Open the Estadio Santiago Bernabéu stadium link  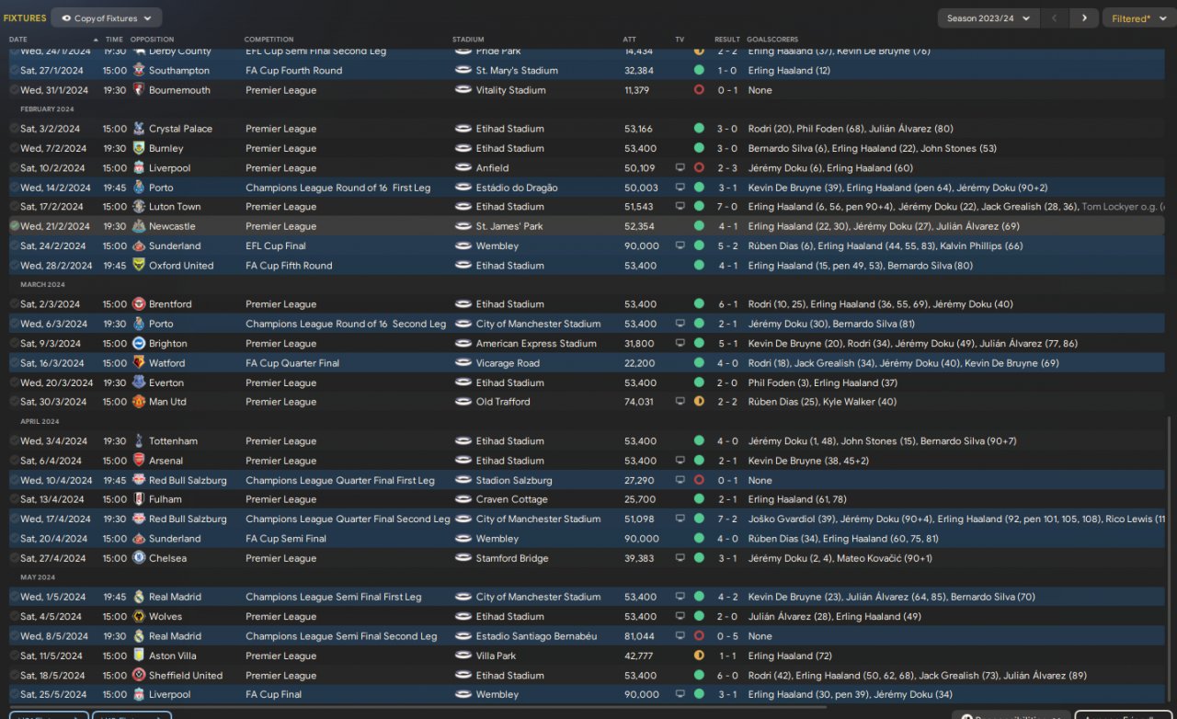point(536,636)
